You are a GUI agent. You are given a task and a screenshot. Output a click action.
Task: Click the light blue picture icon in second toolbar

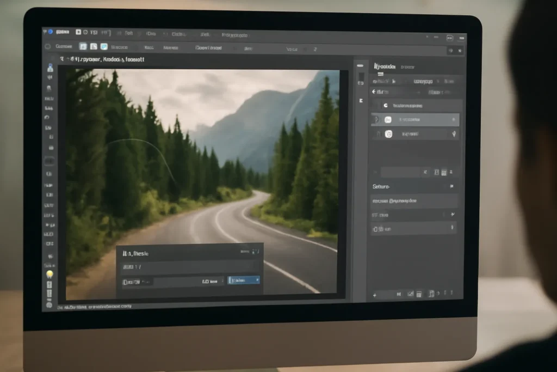[x=104, y=47]
